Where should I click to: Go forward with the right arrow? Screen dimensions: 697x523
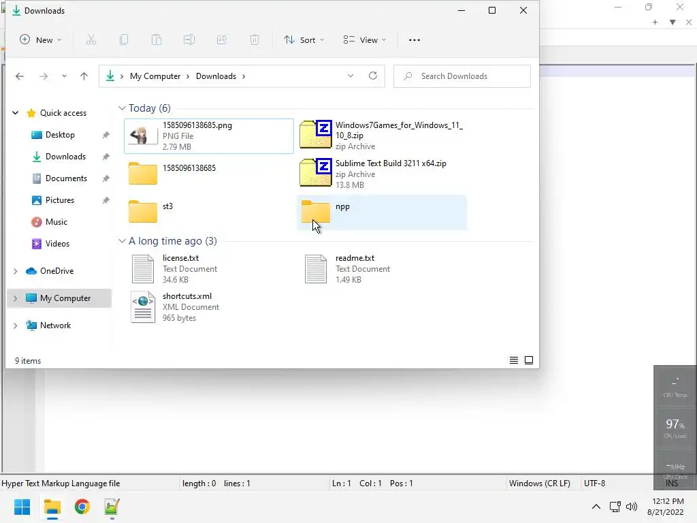click(44, 76)
